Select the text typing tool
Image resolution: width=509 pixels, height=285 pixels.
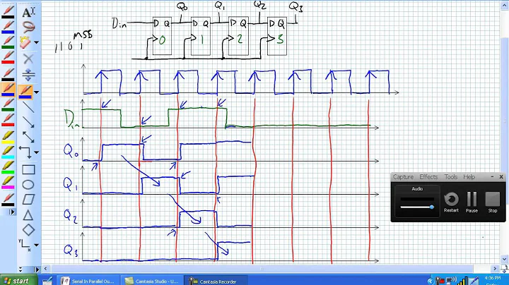pos(28,12)
